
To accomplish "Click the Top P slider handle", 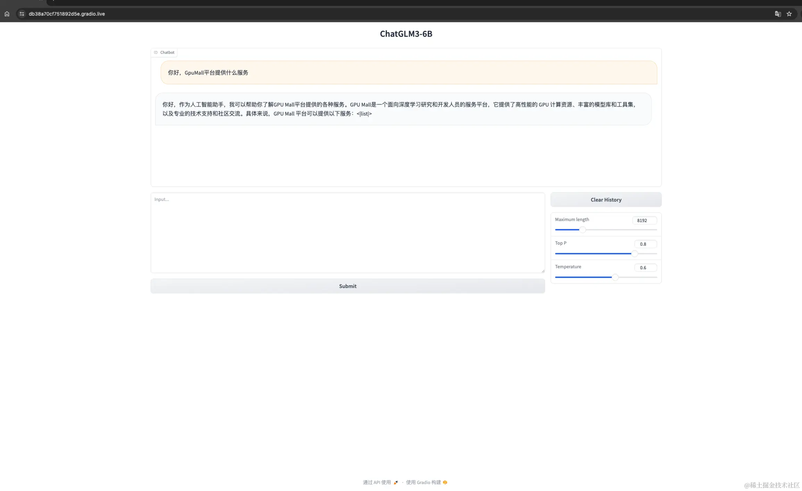I will 635,254.
